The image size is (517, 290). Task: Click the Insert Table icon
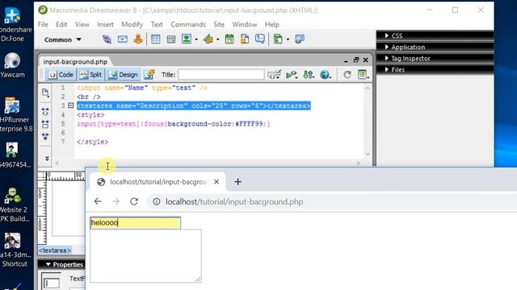click(155, 39)
